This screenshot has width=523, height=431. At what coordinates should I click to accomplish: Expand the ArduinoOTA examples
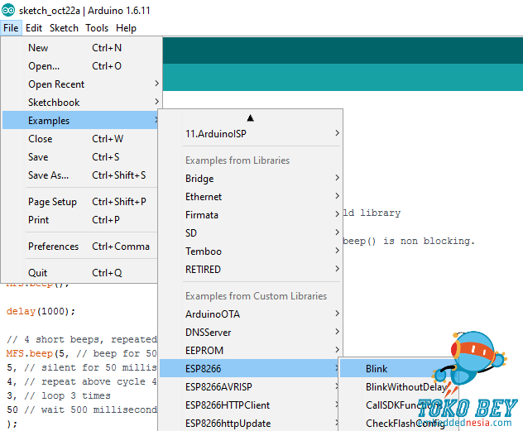251,314
